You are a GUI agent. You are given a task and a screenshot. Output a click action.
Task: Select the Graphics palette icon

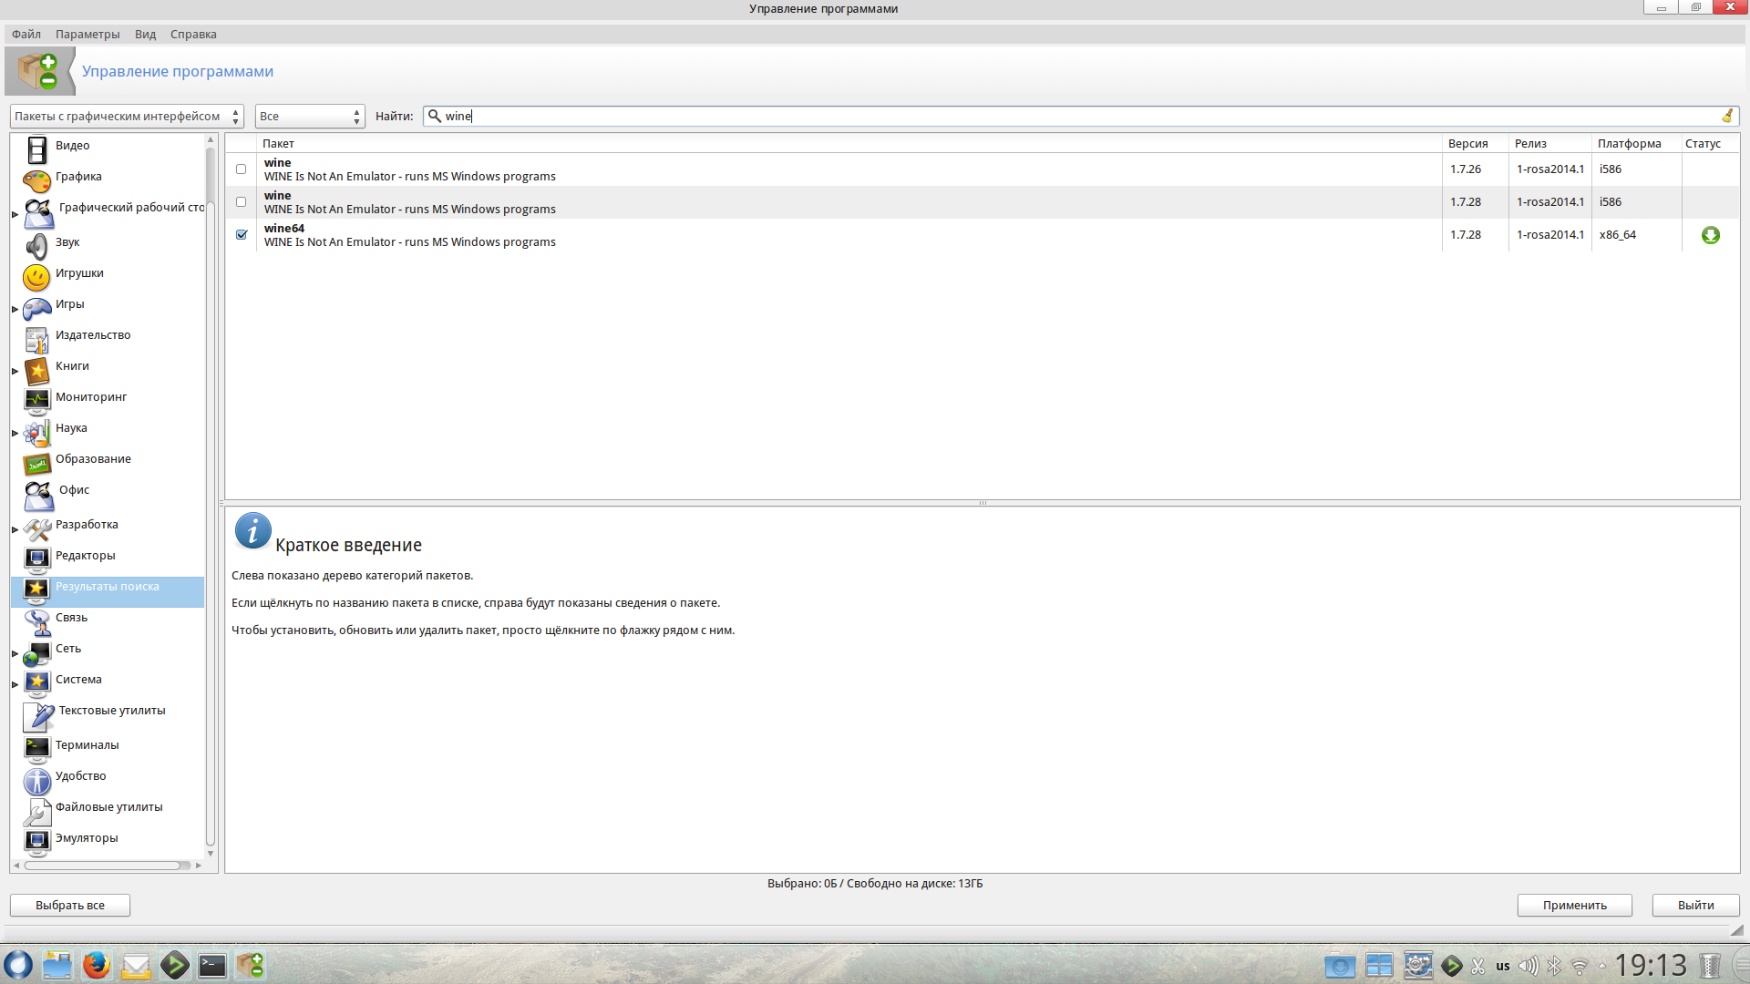tap(36, 180)
